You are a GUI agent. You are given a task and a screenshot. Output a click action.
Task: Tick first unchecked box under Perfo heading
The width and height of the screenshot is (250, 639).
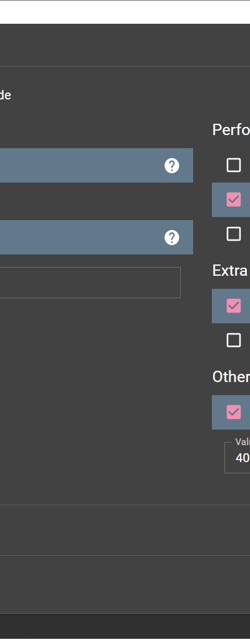[233, 165]
